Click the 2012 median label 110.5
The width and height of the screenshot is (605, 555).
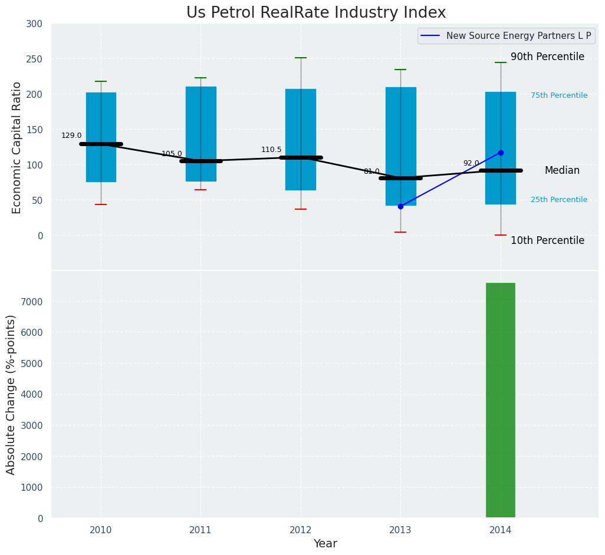click(271, 150)
